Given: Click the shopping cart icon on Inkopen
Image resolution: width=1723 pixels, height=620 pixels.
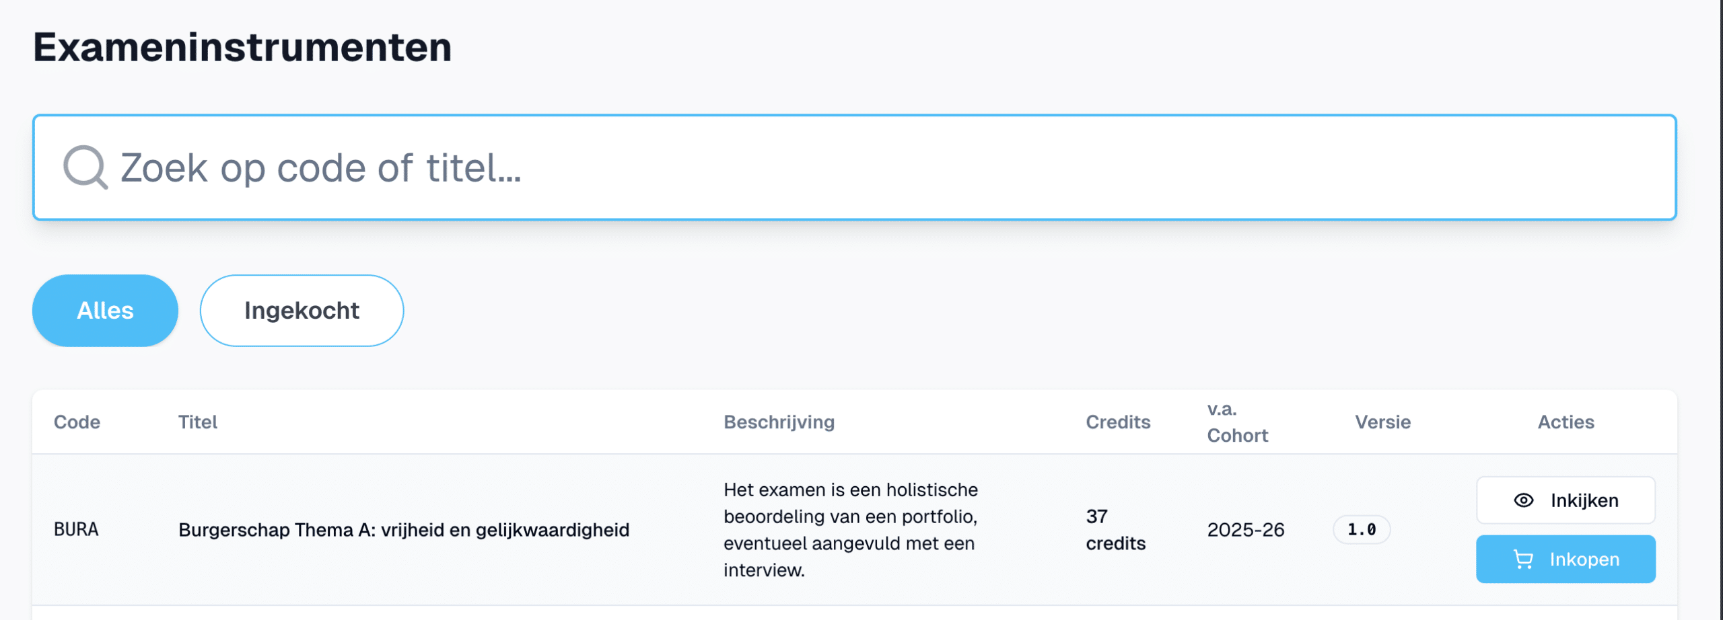Looking at the screenshot, I should (1523, 559).
